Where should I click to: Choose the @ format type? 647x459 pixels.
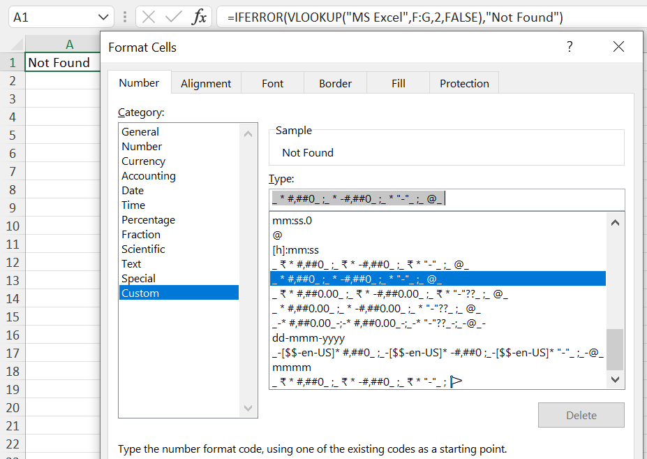click(438, 235)
